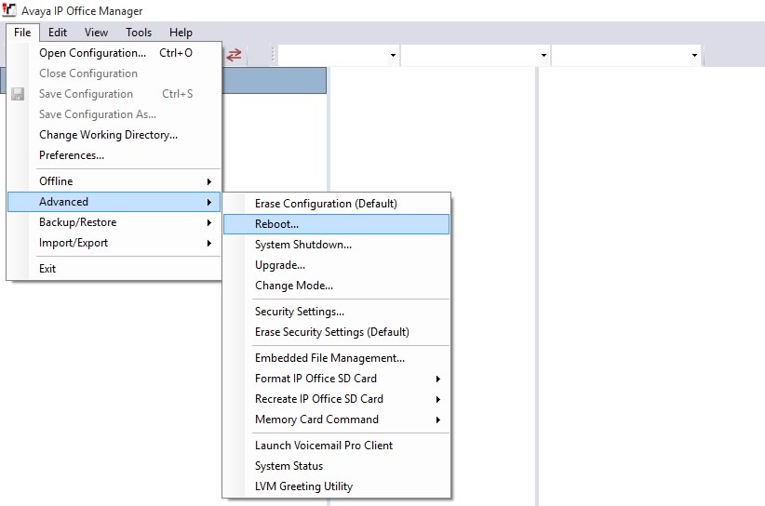Select Reboot... in Advanced submenu
The height and width of the screenshot is (506, 765).
point(336,224)
